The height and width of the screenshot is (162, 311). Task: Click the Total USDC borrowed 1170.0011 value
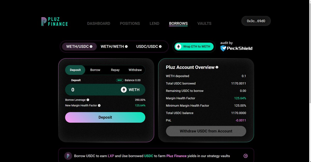pos(239,84)
